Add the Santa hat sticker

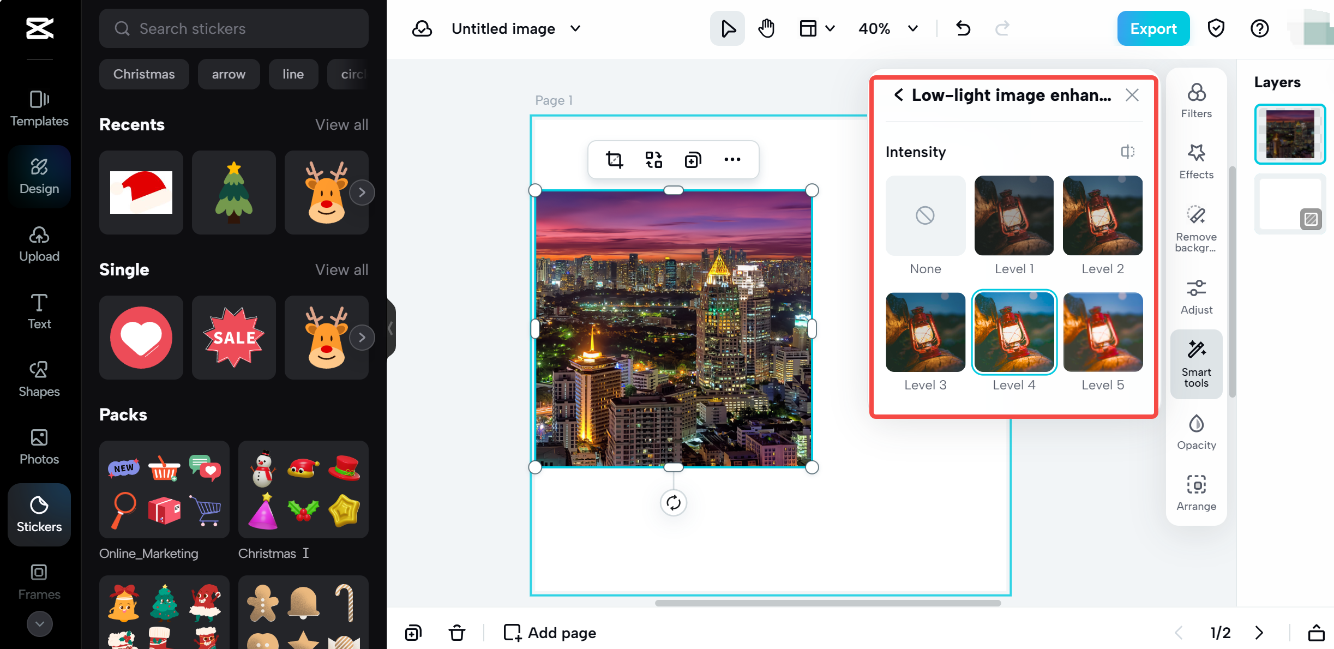141,193
